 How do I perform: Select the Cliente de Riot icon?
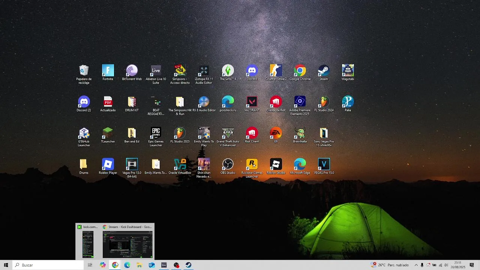[276, 104]
